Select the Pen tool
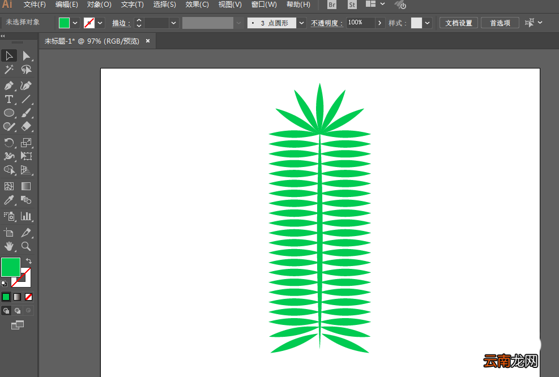The image size is (559, 377). pyautogui.click(x=9, y=86)
